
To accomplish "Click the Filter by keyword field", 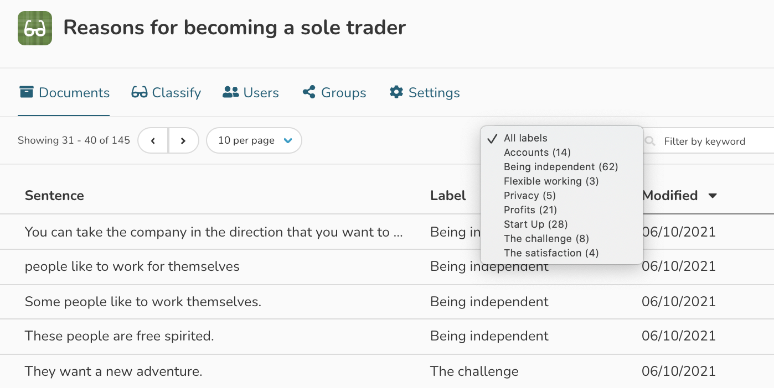I will click(709, 141).
